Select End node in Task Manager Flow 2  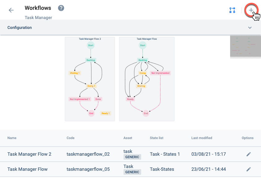coord(91,114)
